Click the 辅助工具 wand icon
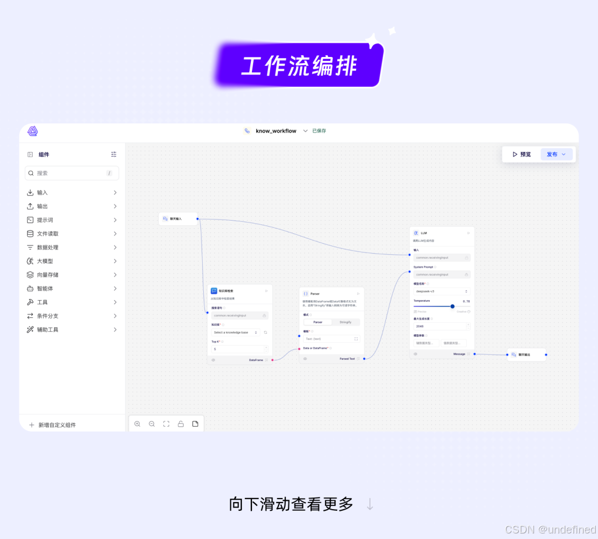The height and width of the screenshot is (539, 598). coord(30,329)
